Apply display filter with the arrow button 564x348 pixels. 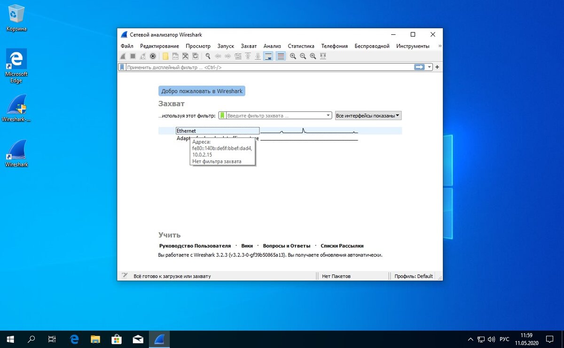[x=419, y=67]
